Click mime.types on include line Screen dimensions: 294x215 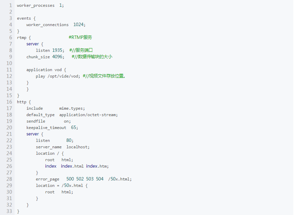click(71, 108)
